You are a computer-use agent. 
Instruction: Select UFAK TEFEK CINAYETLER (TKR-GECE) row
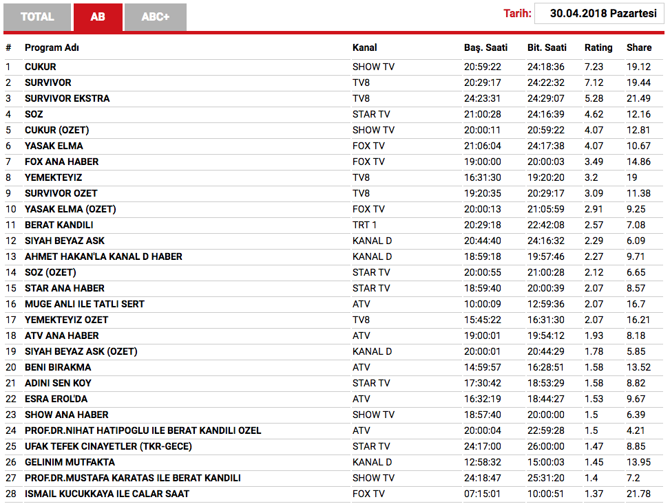click(333, 446)
